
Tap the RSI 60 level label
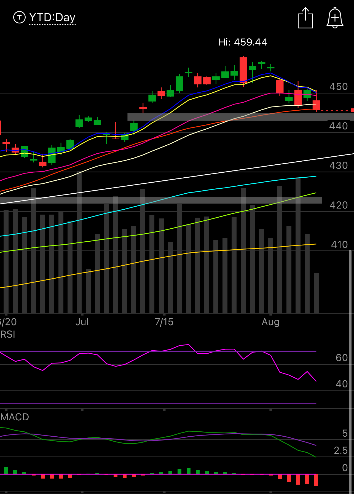pos(342,358)
